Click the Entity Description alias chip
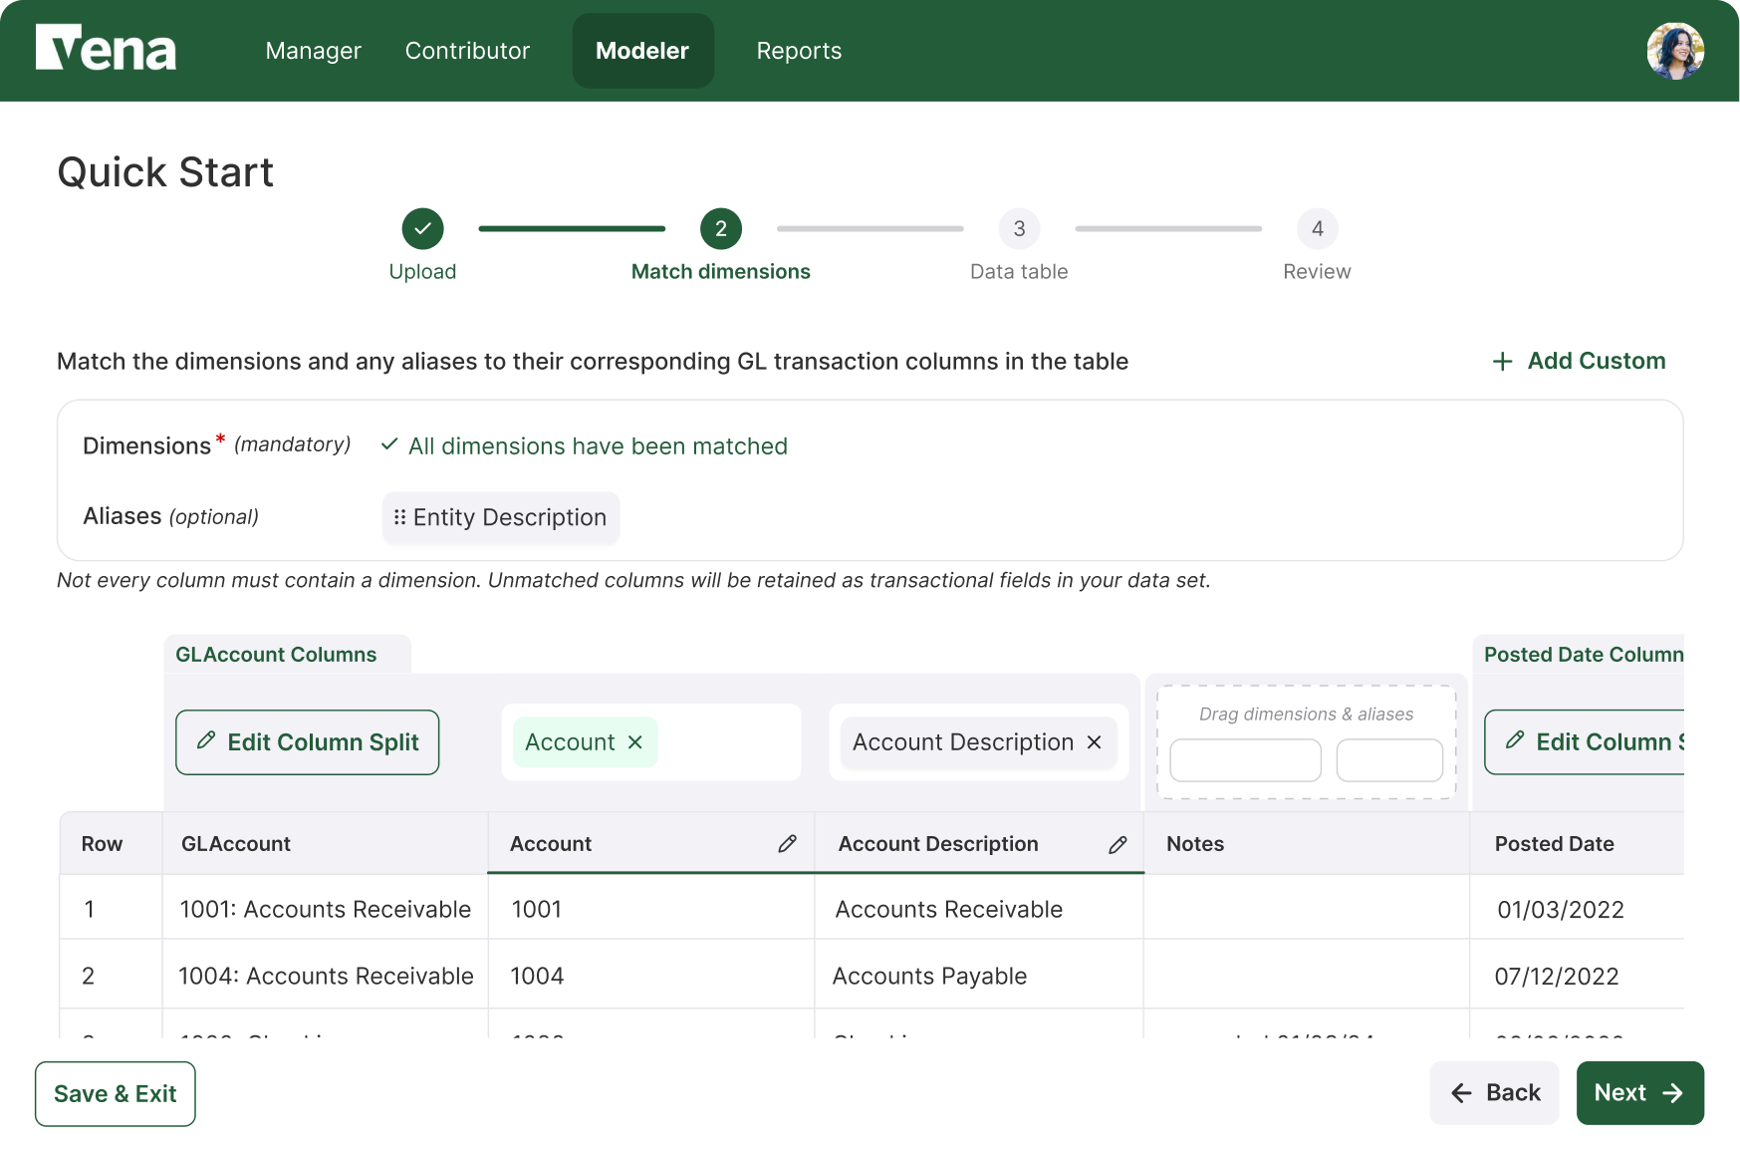This screenshot has height=1150, width=1740. click(501, 517)
